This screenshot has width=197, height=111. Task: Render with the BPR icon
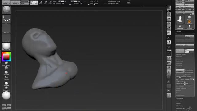[169, 8]
